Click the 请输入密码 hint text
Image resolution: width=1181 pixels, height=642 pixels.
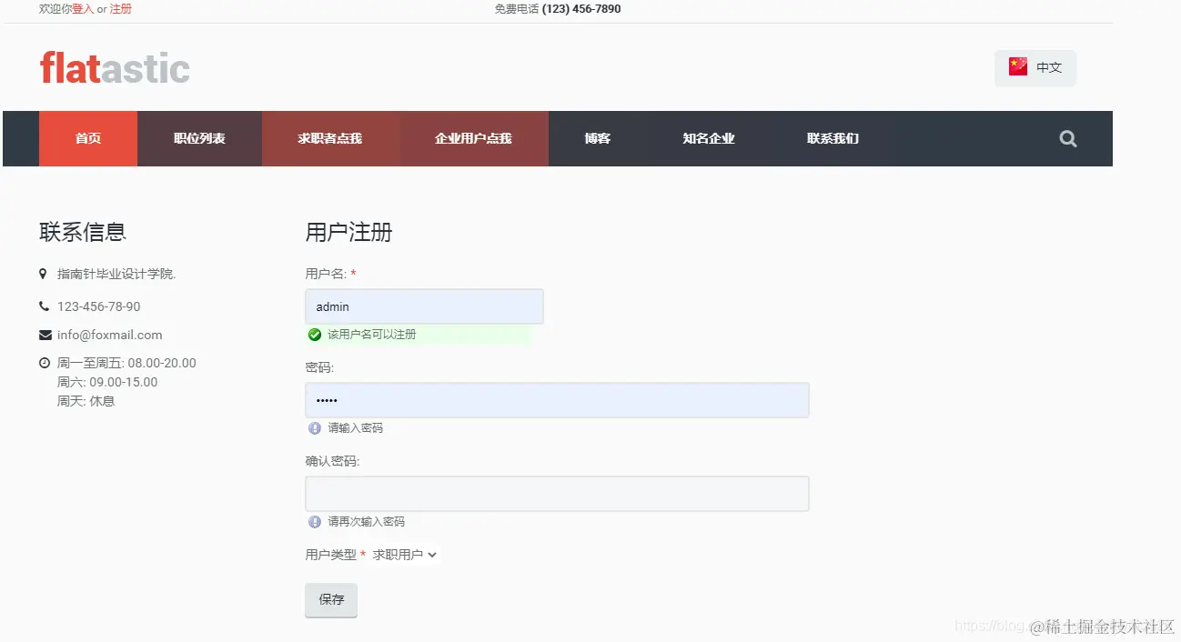(x=356, y=428)
